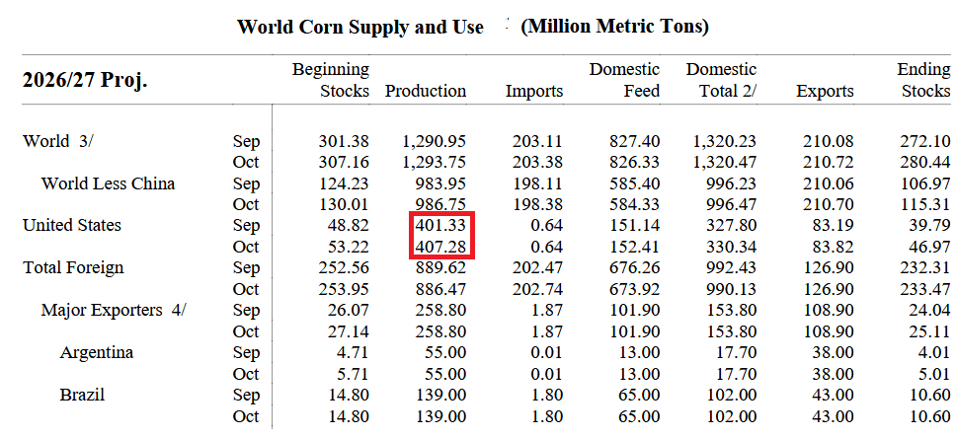Select Total Foreign Oct ending stocks 233.47
This screenshot has width=957, height=438.
pos(925,289)
